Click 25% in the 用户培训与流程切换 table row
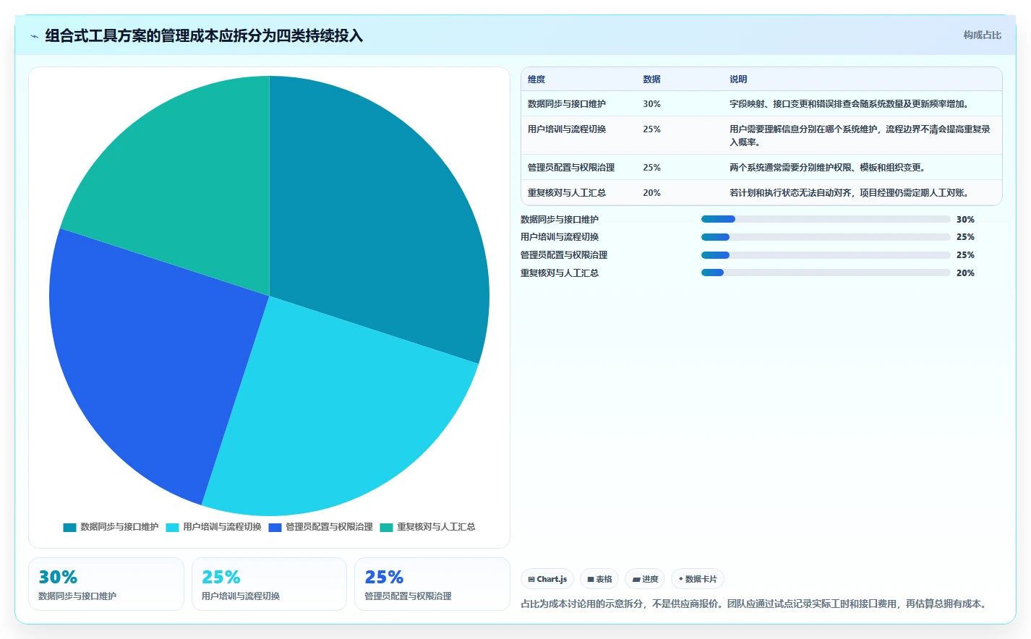The height and width of the screenshot is (639, 1031). [651, 129]
